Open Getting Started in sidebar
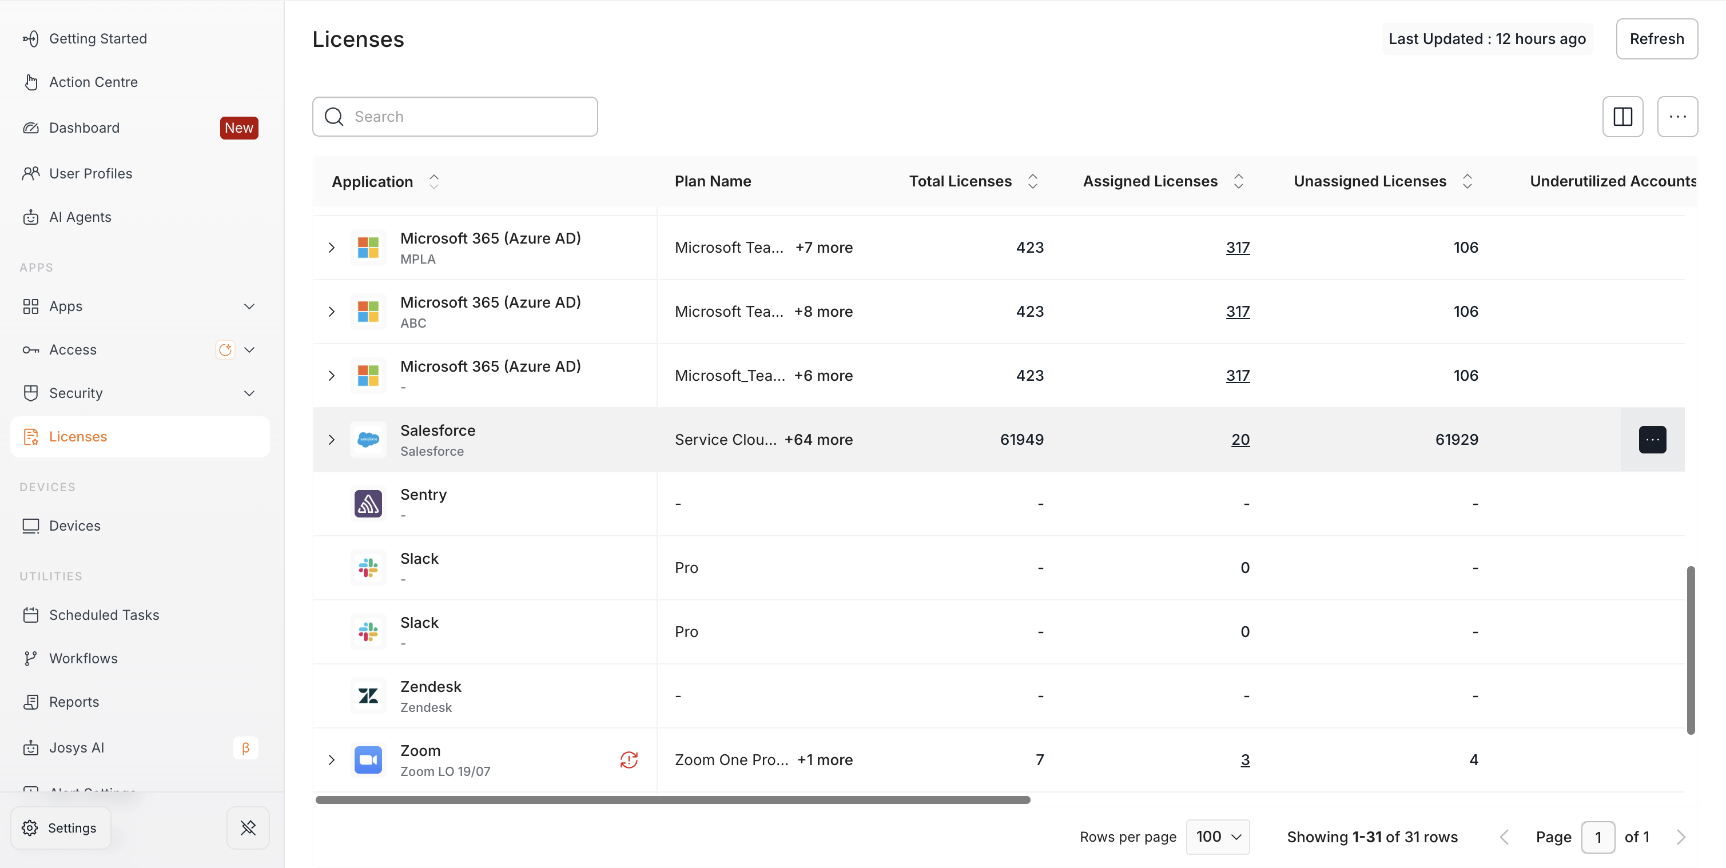Image resolution: width=1726 pixels, height=868 pixels. 140,39
